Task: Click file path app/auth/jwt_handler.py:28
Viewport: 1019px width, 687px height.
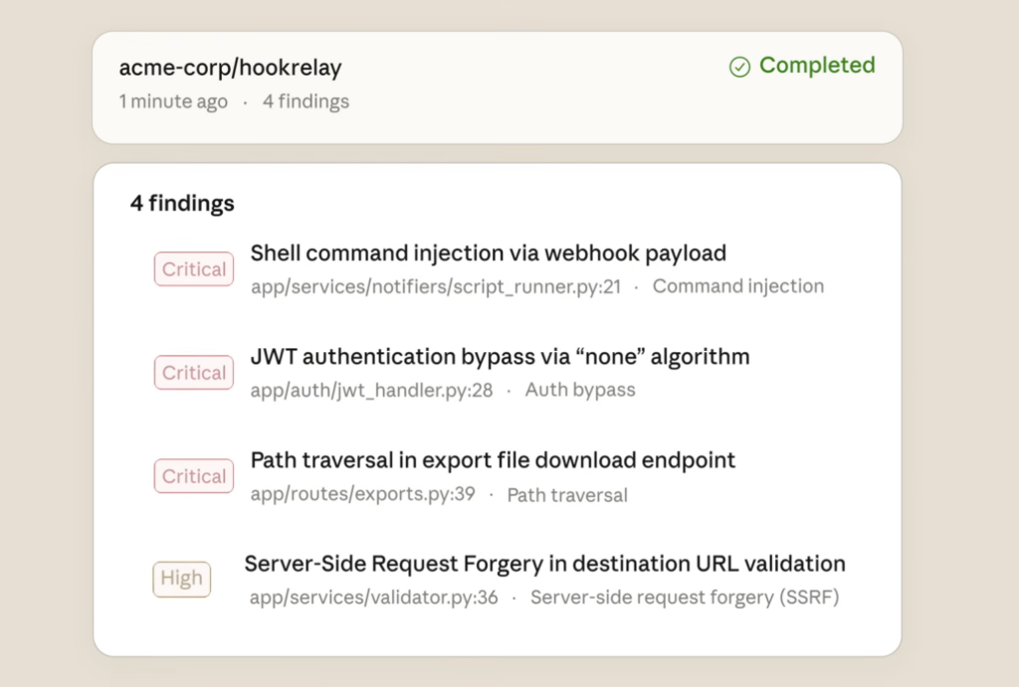Action: (x=371, y=390)
